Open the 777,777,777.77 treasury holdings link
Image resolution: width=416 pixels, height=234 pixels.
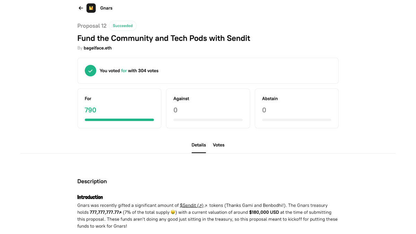click(104, 212)
